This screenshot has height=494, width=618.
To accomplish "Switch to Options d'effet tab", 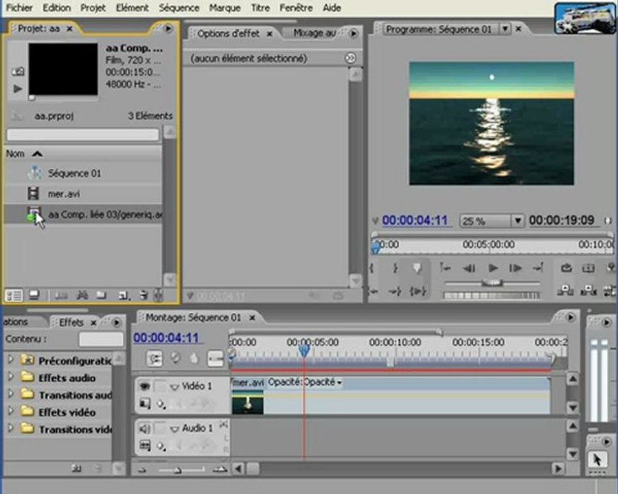I will [x=229, y=34].
